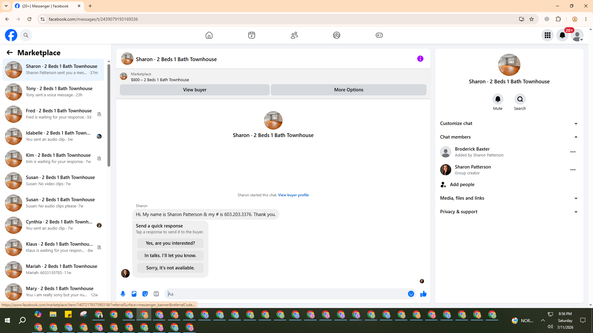593x333 pixels.
Task: Open Tony's townhouse conversation
Action: tap(53, 92)
